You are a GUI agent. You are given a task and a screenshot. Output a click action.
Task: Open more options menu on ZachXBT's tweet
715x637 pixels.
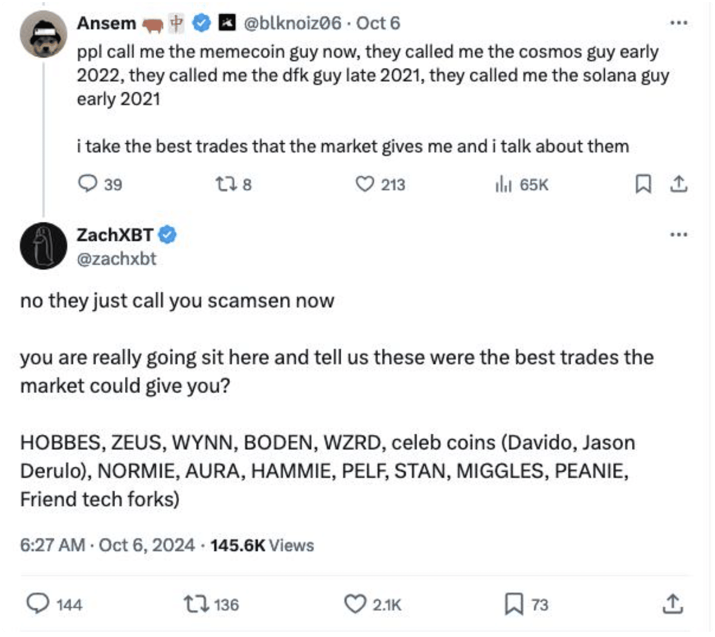pyautogui.click(x=678, y=235)
